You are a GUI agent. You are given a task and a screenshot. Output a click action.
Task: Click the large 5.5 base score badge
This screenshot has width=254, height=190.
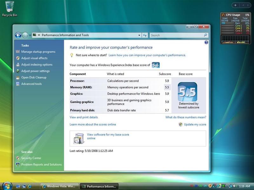(187, 92)
